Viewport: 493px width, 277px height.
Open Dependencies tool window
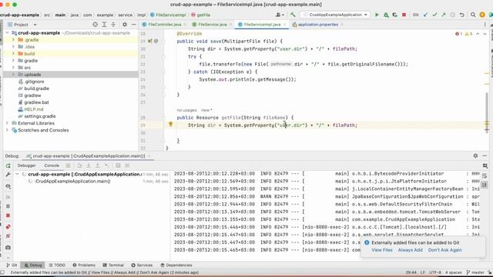click(176, 265)
